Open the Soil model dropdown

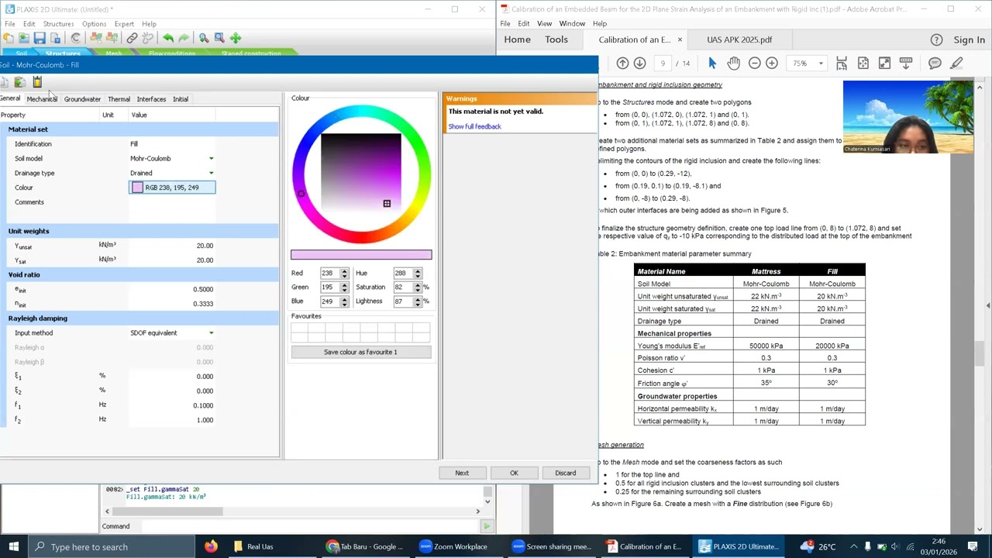(211, 159)
